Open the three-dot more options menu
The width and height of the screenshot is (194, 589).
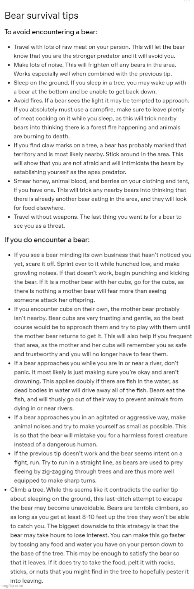point(187,1)
